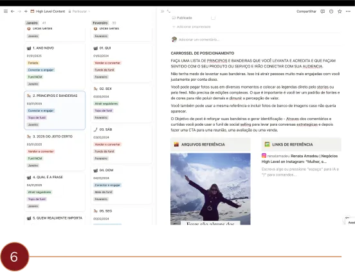Screen dimensions: 355x272
Task: Select the Janeiro column group header
Action: [32, 23]
